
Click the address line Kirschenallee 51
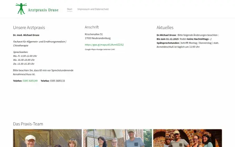coord(94,34)
